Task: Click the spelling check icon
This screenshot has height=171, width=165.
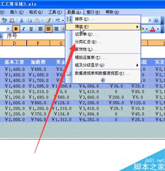Action: [x=4, y=20]
